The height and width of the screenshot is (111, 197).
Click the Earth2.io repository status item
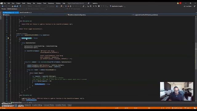[x=177, y=108]
